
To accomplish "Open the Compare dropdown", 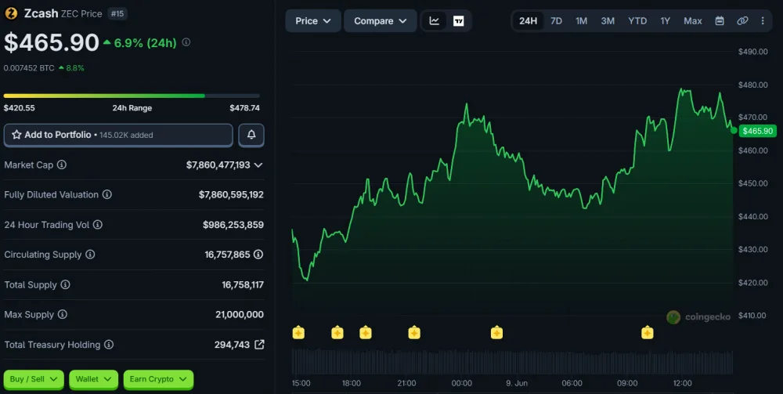I will 380,21.
